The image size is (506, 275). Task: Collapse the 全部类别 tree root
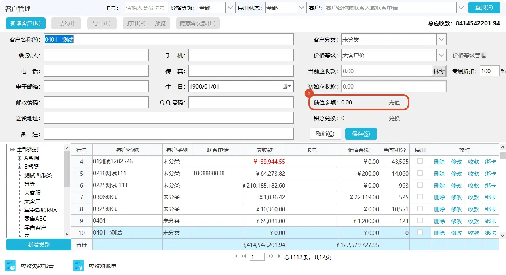coord(12,149)
